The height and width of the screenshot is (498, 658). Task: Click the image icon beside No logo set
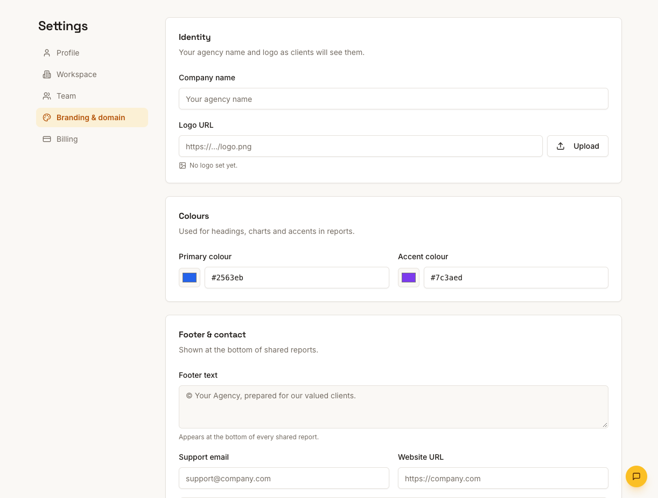pyautogui.click(x=183, y=165)
